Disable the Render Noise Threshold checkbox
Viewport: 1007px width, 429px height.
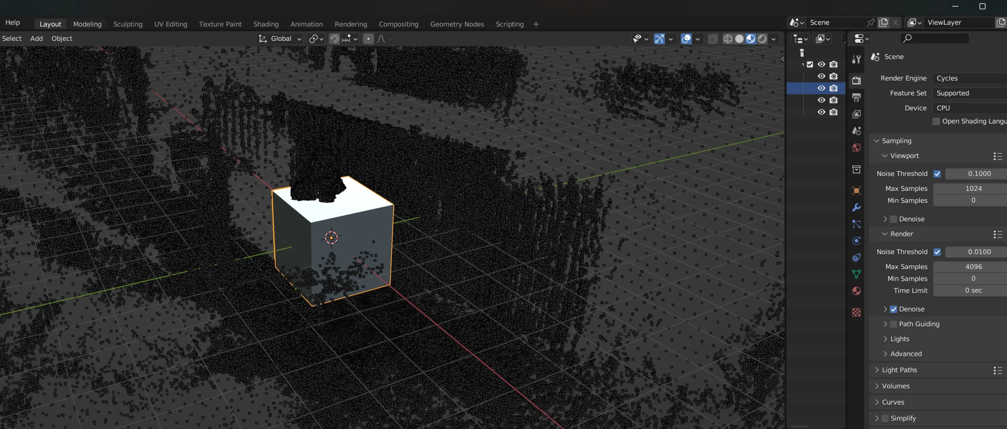pos(937,252)
